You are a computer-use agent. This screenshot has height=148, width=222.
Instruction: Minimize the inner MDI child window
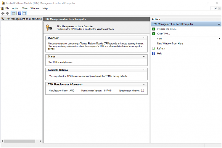pos(212,9)
